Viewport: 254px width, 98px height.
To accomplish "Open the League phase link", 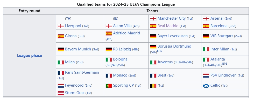I will [x=30, y=56].
